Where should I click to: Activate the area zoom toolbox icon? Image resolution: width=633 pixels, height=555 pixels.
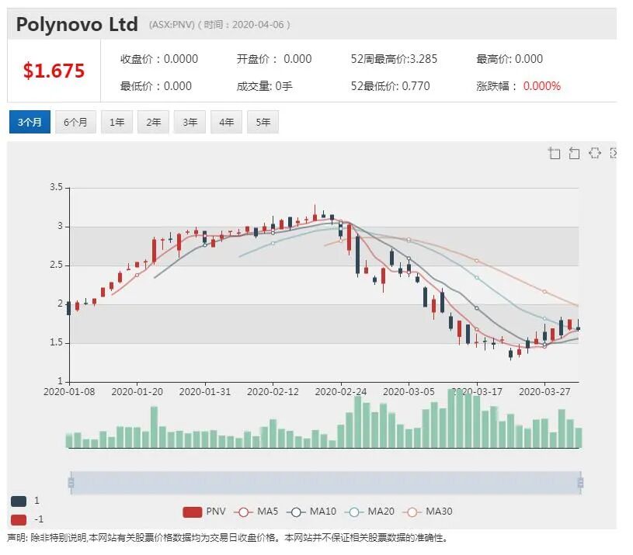point(555,153)
